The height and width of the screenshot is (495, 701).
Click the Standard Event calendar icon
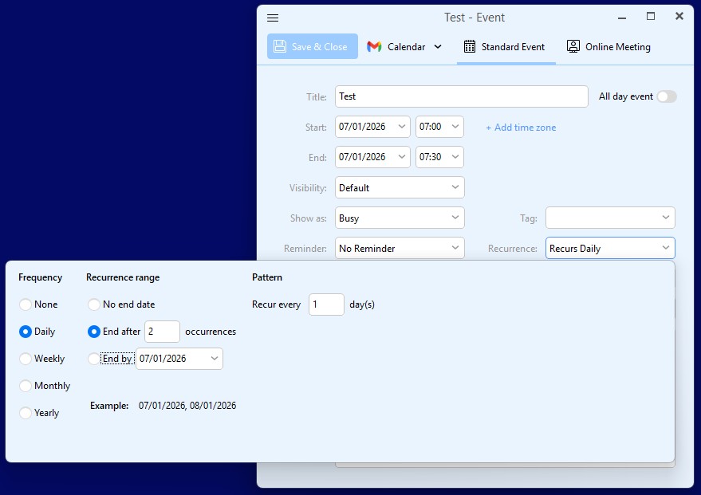point(470,47)
